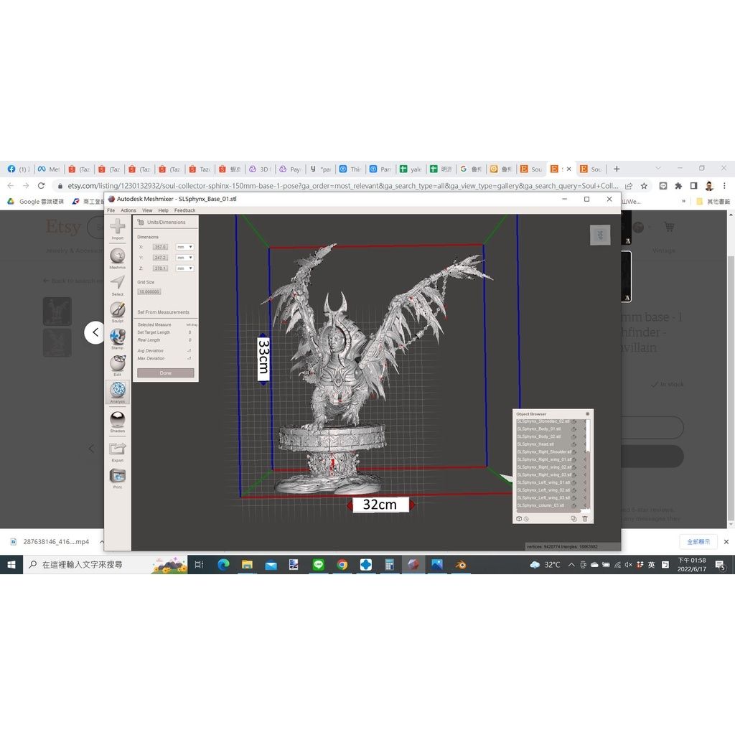Click the Import tool icon

(x=117, y=228)
